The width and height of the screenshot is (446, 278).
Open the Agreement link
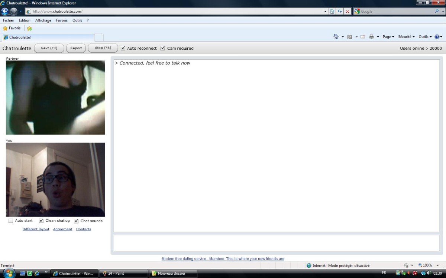click(x=63, y=229)
